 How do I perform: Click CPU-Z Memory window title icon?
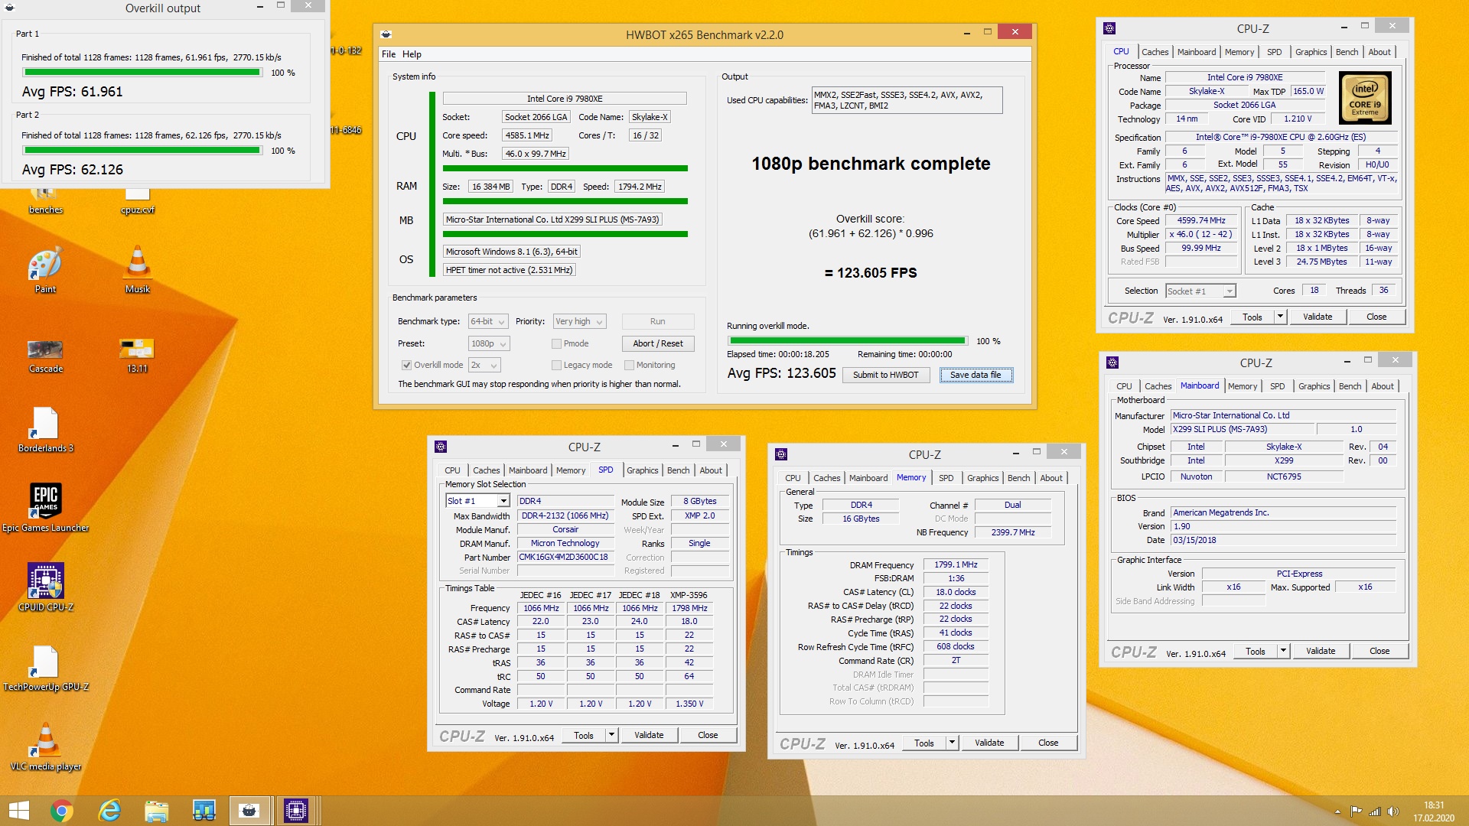pyautogui.click(x=781, y=454)
